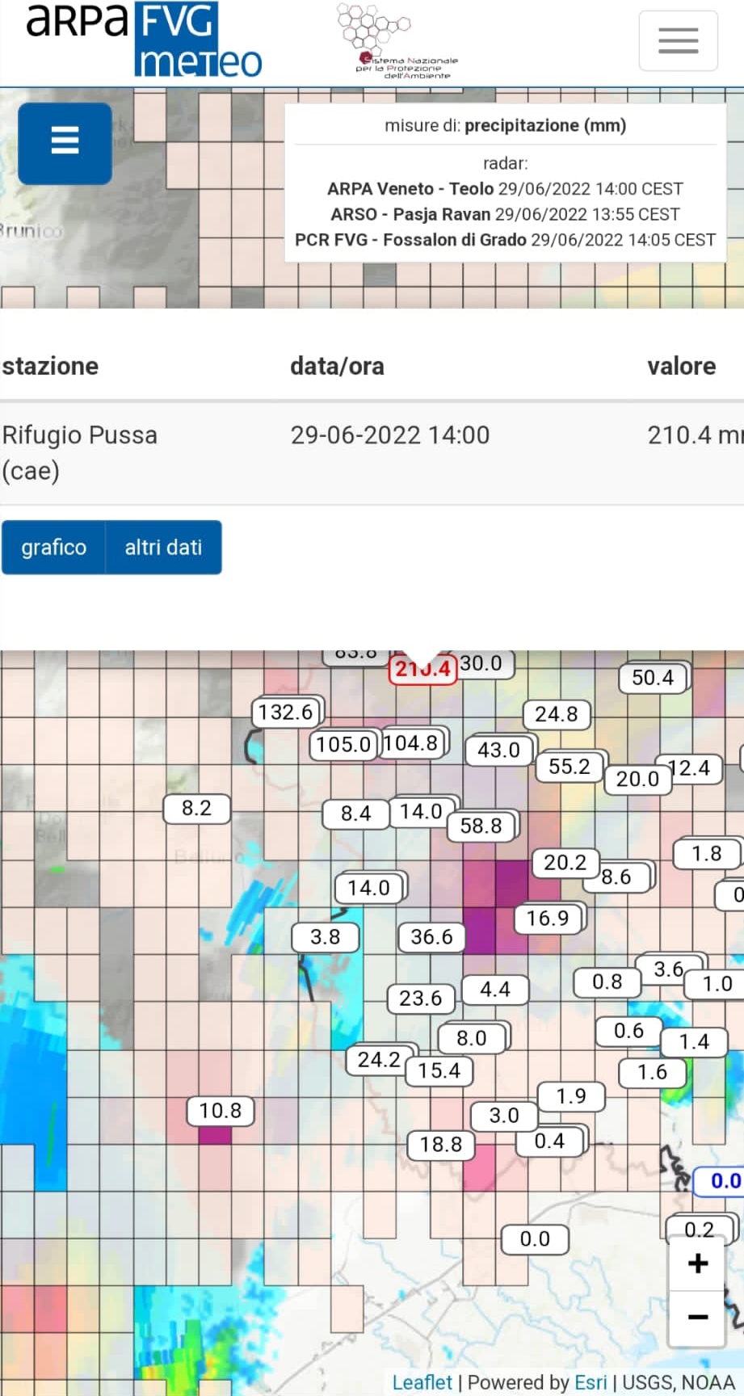
Task: Select the red highlighted 210.4 station marker
Action: (422, 669)
